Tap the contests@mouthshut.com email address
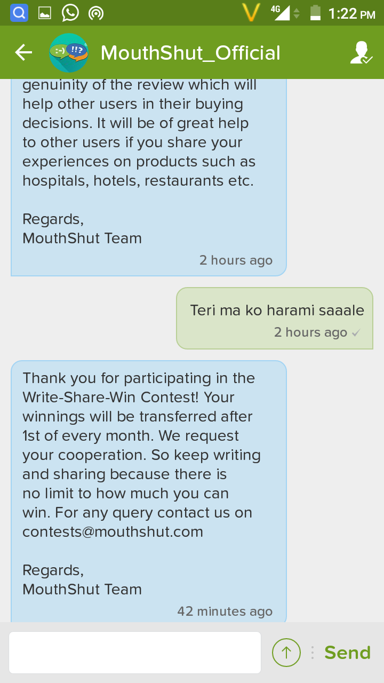384x683 pixels. tap(113, 532)
